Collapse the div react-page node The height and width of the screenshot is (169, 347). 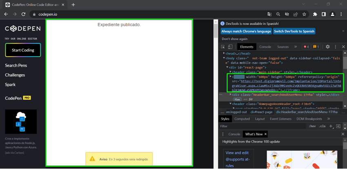[227, 67]
